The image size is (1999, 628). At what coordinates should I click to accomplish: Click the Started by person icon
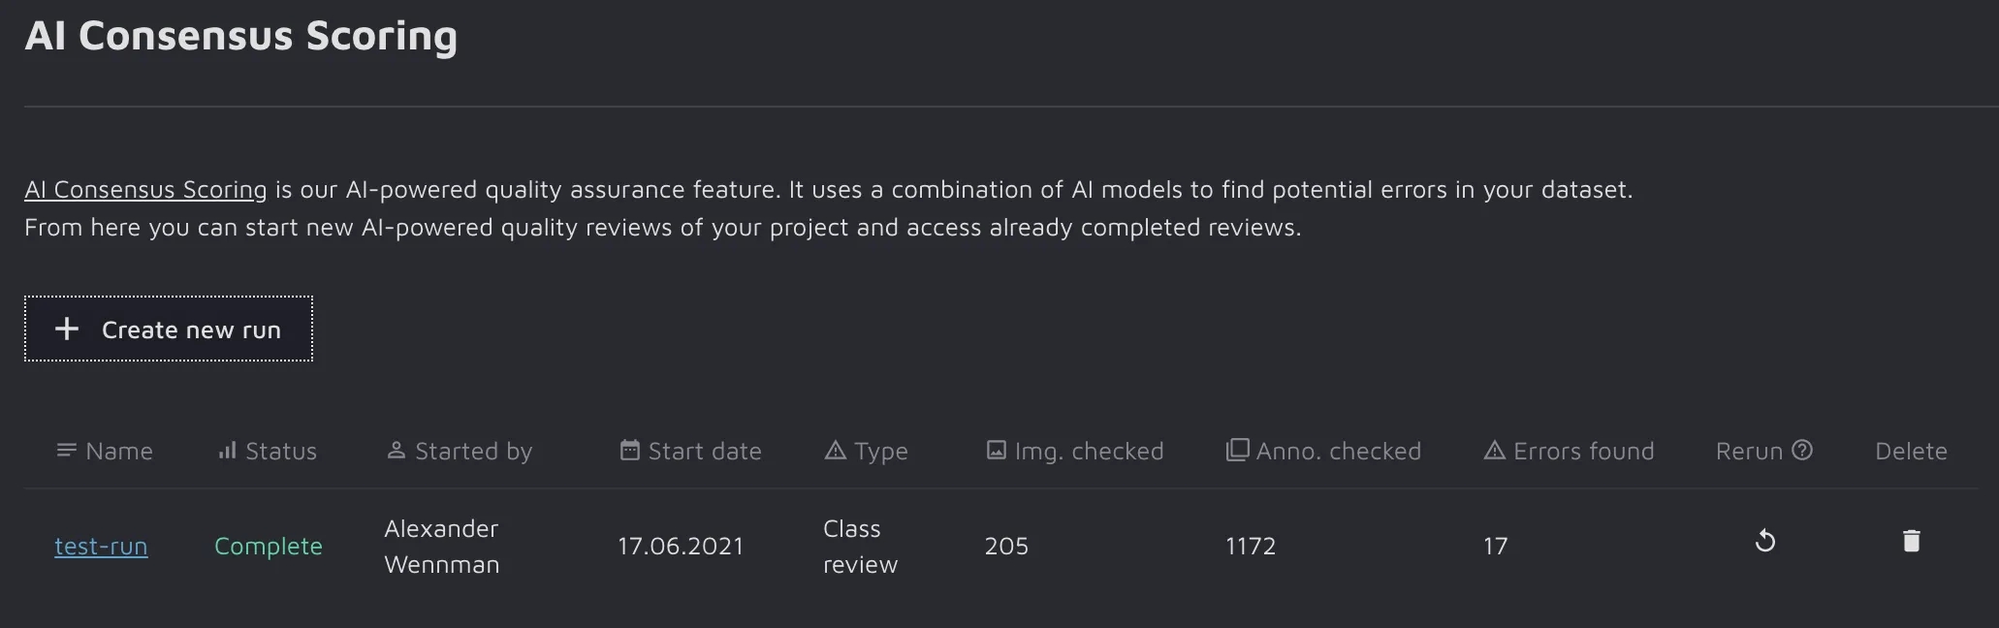(396, 451)
